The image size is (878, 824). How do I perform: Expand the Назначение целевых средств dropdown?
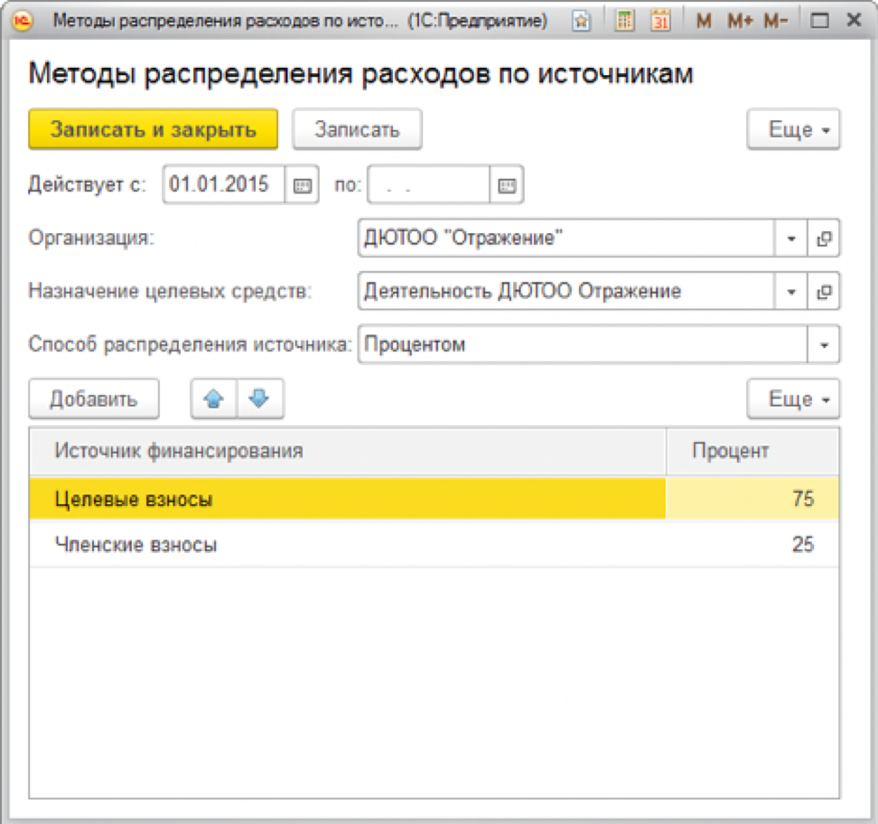pos(790,292)
